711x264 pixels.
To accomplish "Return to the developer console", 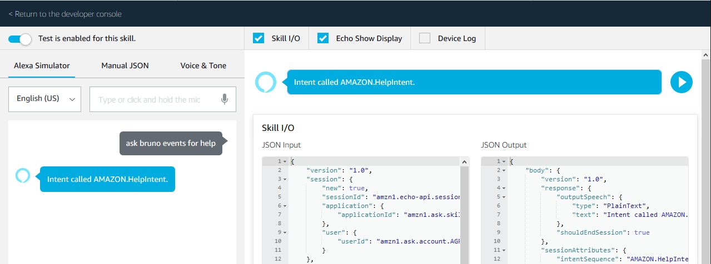I will (65, 14).
